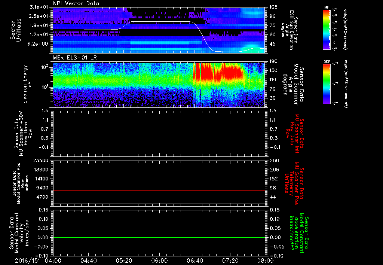Click the 'Electron Energy eV' axis label
The image size is (383, 265).
tap(27, 84)
